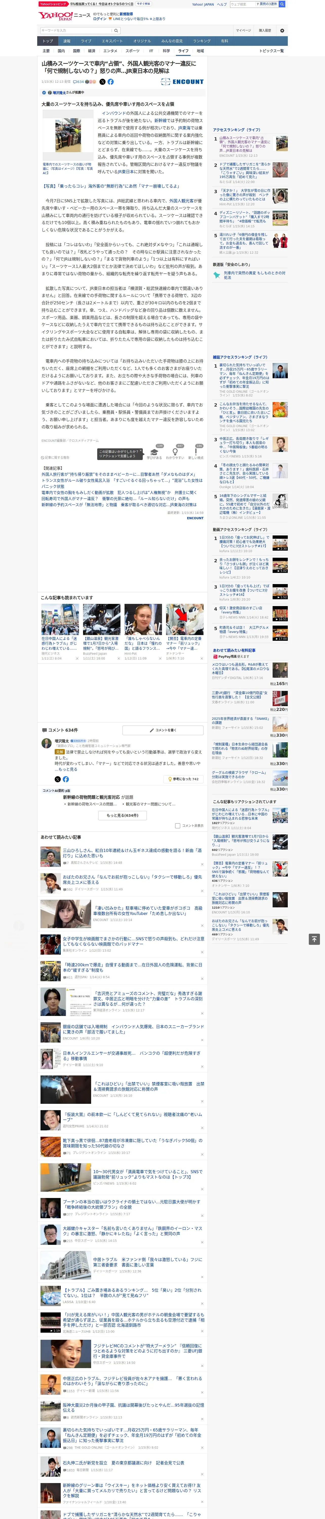Open the Yahoo!ショッピング badge in the top bar
The height and width of the screenshot is (1519, 325).
tap(53, 4)
